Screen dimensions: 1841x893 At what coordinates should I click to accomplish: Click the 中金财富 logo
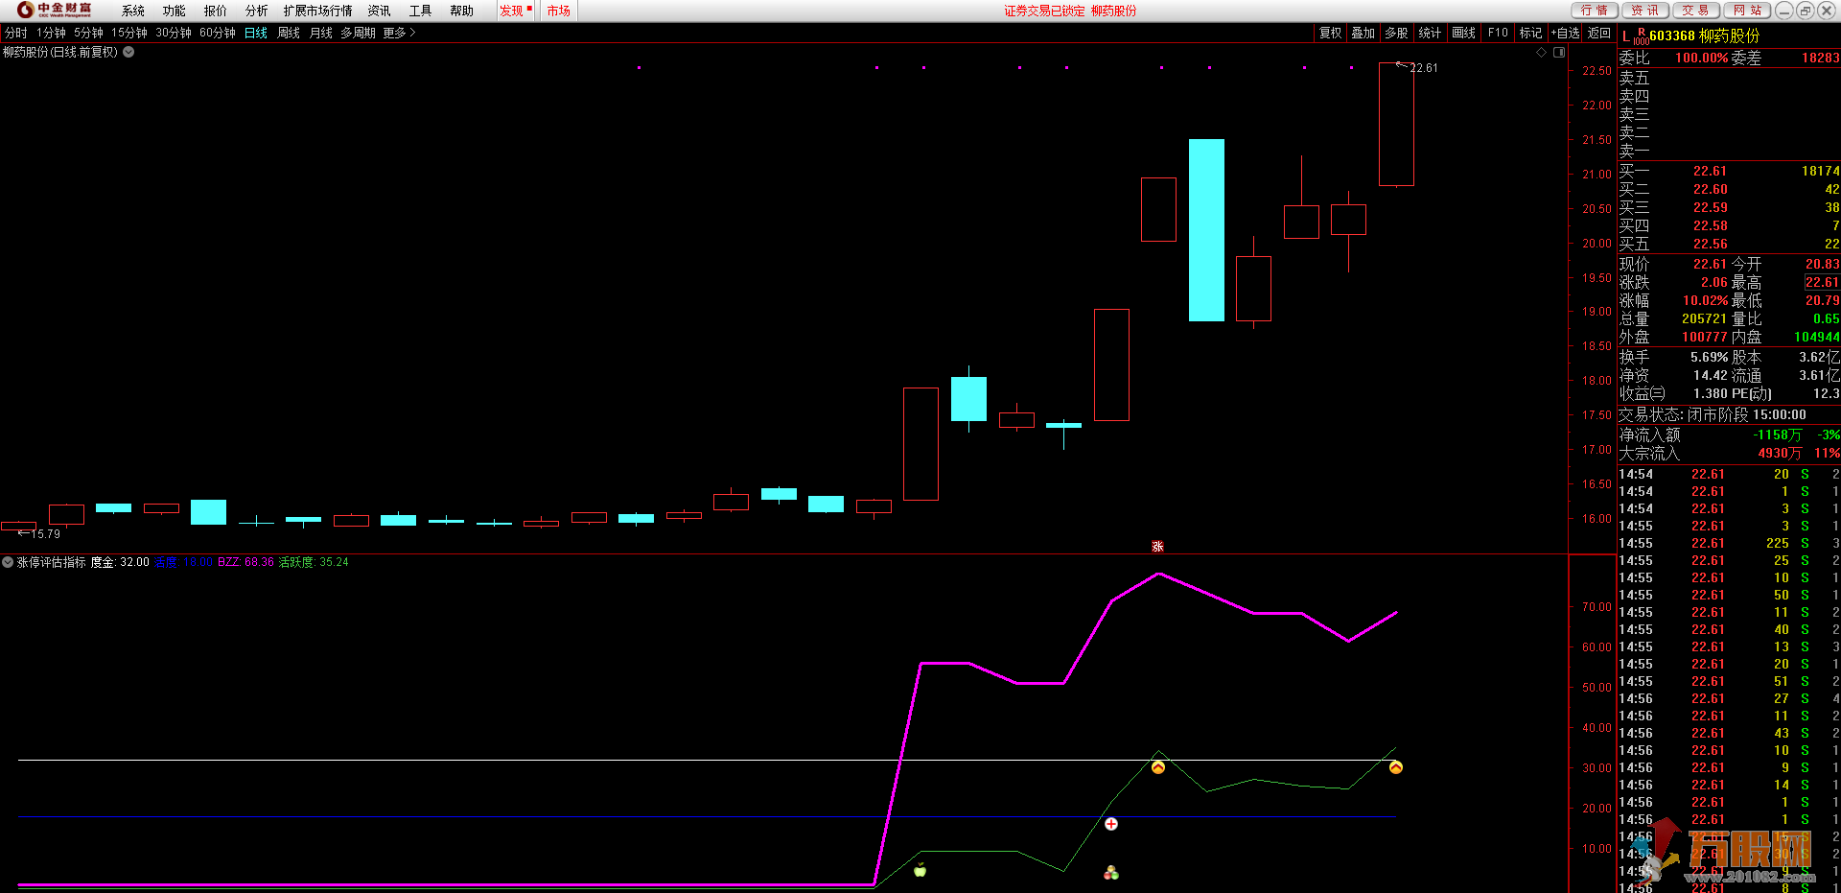[x=55, y=10]
